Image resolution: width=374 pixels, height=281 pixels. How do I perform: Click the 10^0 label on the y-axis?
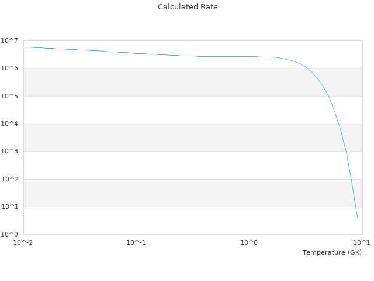click(9, 235)
